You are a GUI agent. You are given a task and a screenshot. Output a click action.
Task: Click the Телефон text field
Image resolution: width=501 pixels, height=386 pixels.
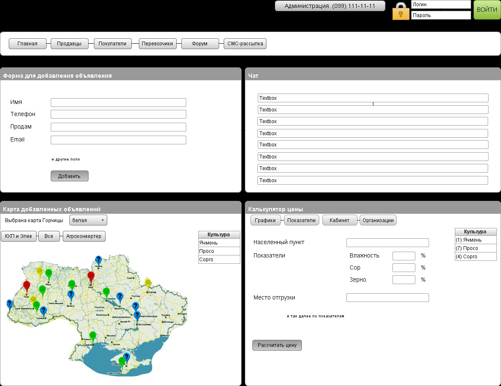pyautogui.click(x=118, y=114)
